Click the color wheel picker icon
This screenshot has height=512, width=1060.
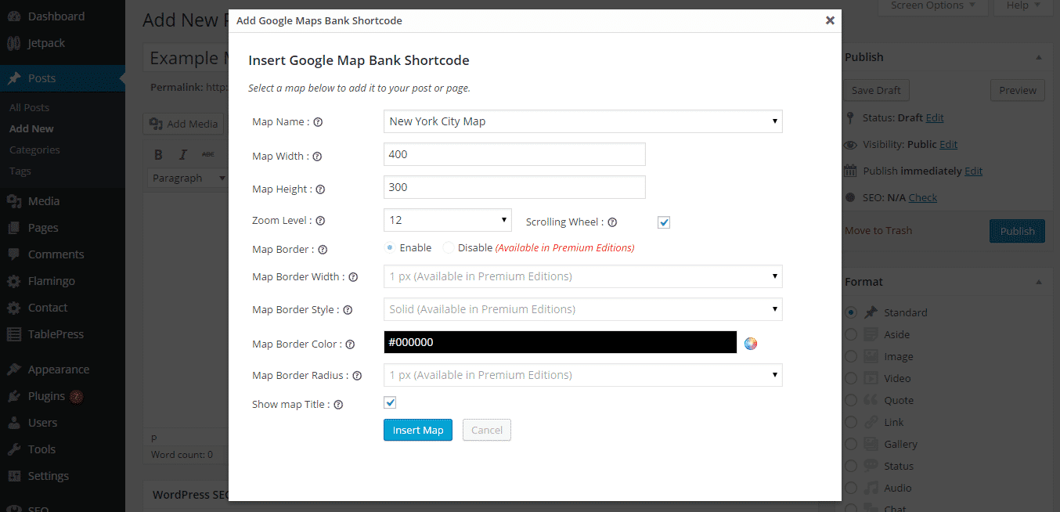751,343
